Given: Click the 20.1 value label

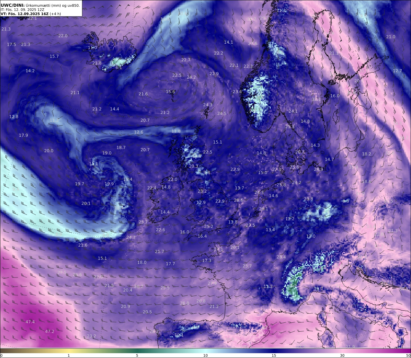Looking at the screenshot, I should (86, 203).
